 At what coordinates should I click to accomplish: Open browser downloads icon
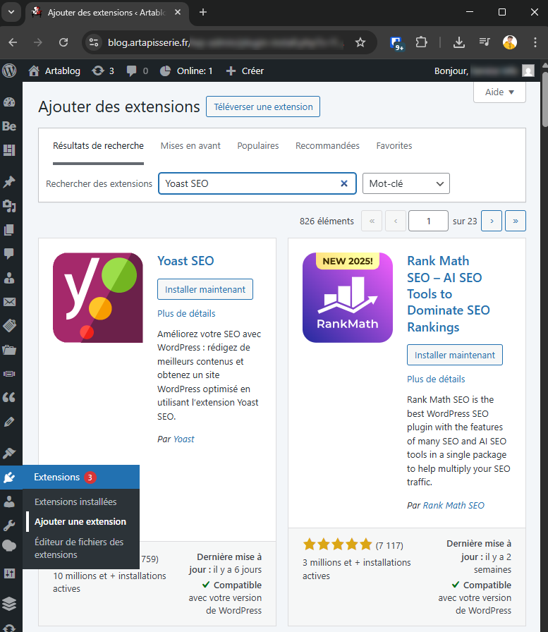pyautogui.click(x=459, y=42)
